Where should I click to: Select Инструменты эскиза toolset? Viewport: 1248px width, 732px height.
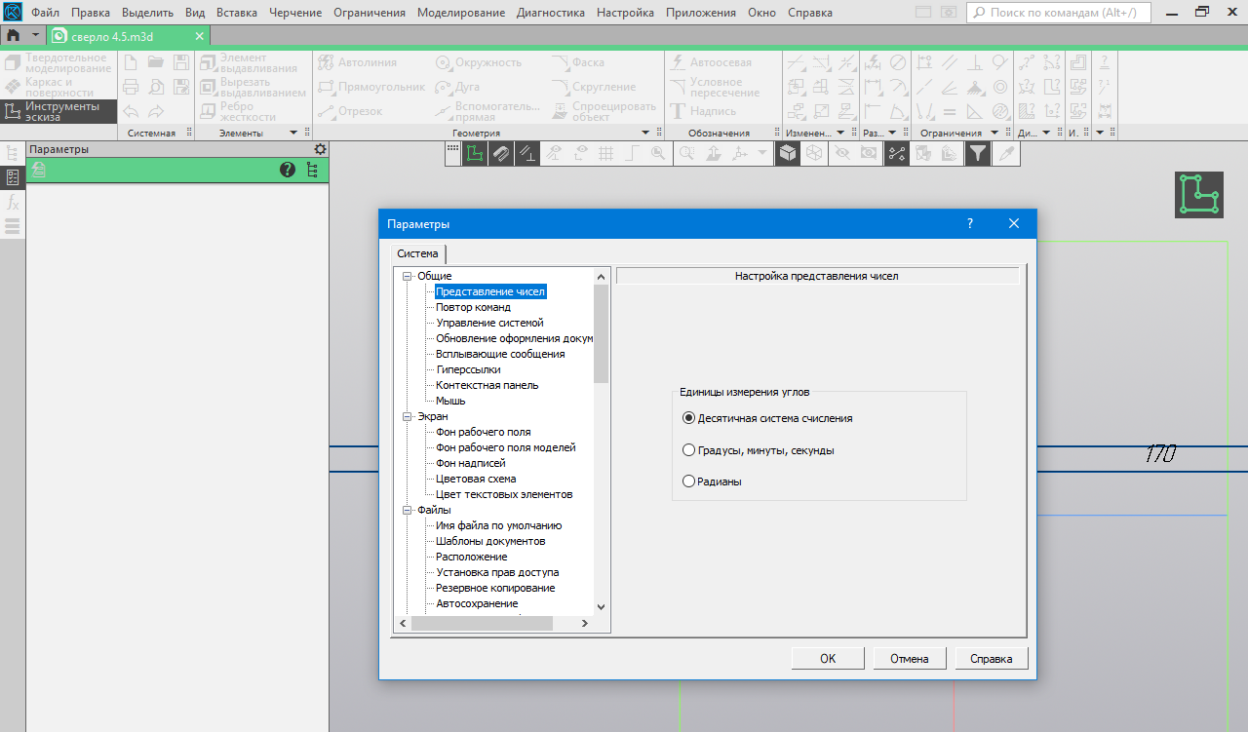[x=58, y=111]
